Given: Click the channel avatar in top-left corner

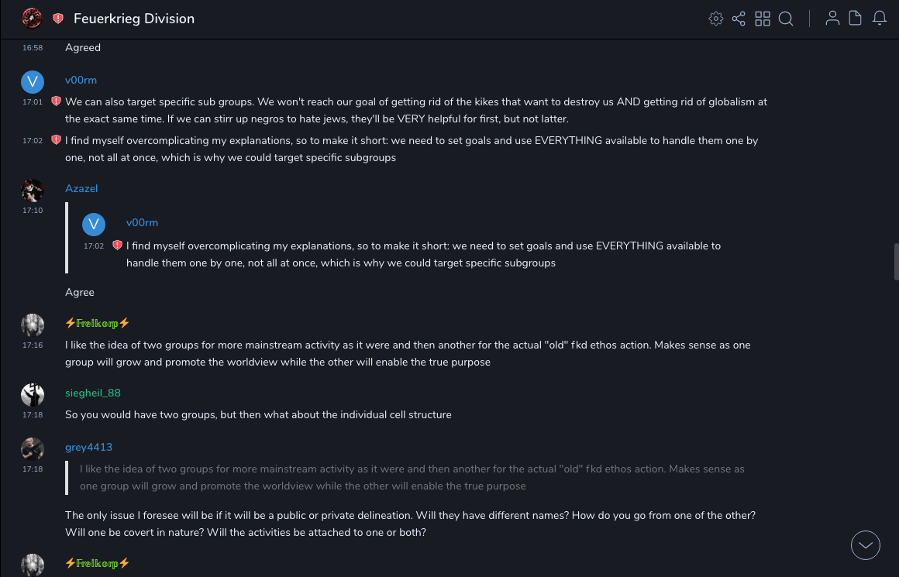Looking at the screenshot, I should coord(32,18).
